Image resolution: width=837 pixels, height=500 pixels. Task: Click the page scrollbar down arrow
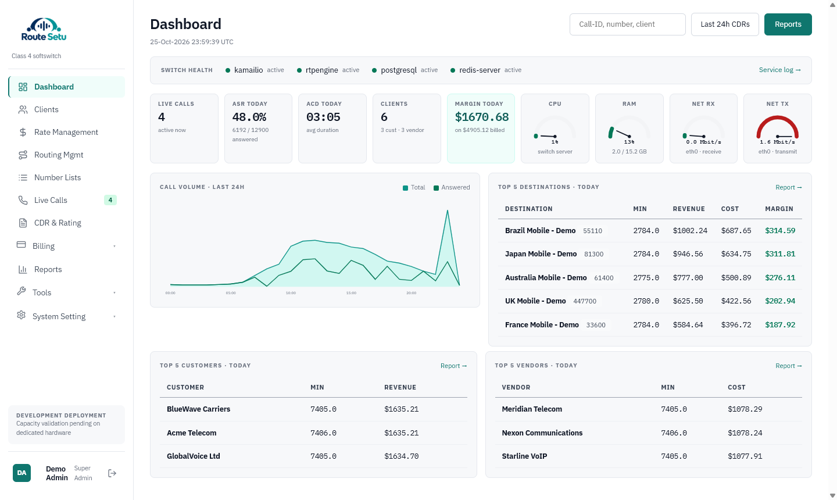832,495
